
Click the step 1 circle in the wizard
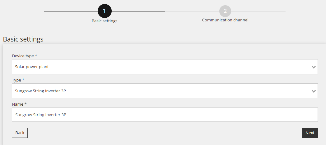(105, 11)
